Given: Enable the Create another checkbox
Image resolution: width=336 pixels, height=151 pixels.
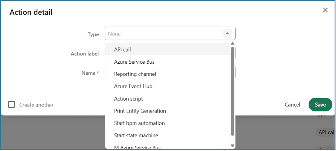Looking at the screenshot, I should coord(12,105).
